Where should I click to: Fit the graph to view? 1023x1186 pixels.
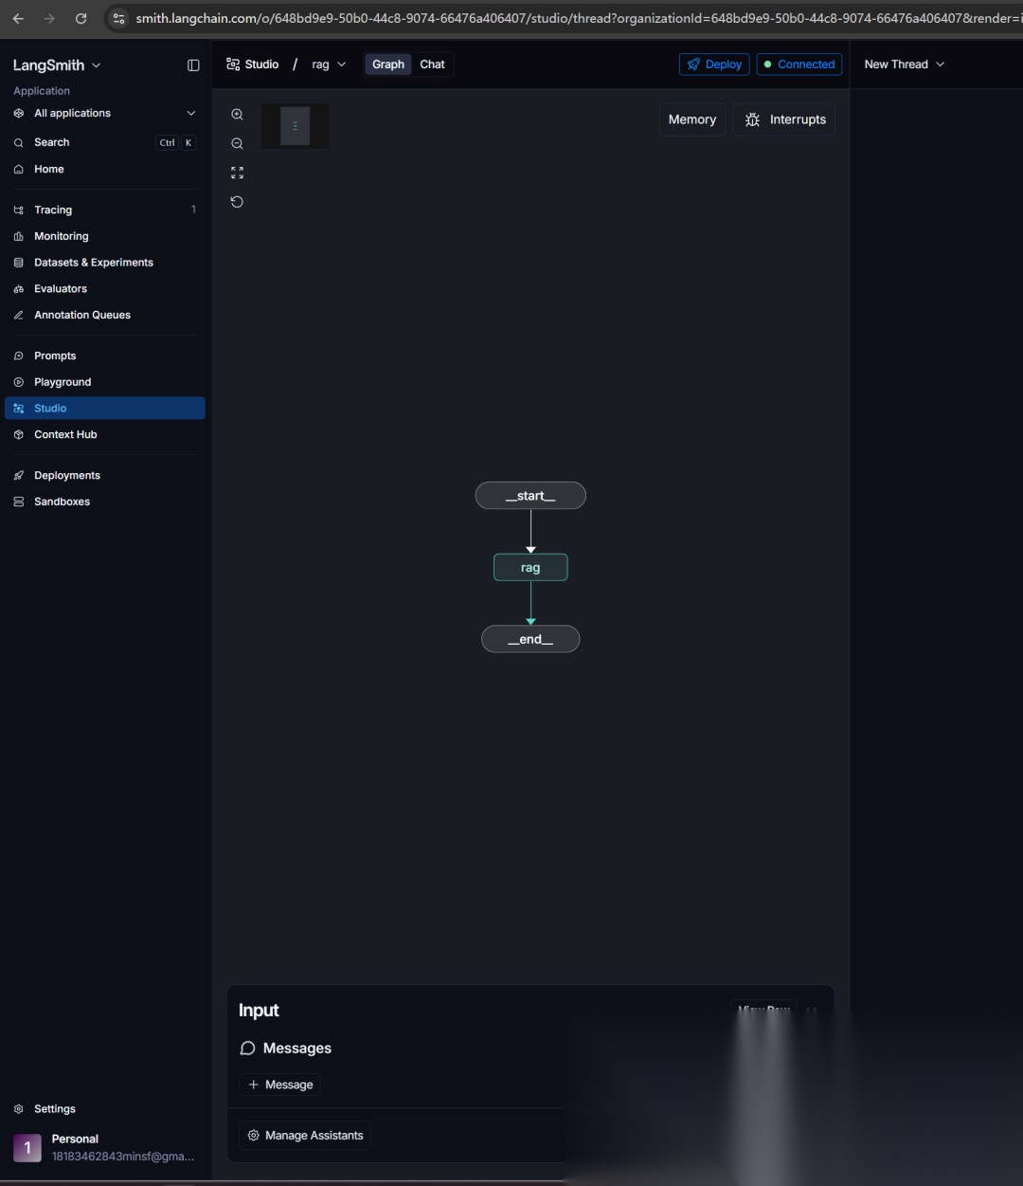click(x=237, y=173)
